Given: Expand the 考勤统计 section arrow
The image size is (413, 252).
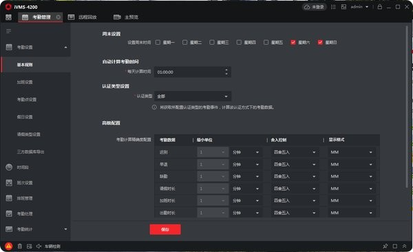Looking at the screenshot, I should point(65,229).
